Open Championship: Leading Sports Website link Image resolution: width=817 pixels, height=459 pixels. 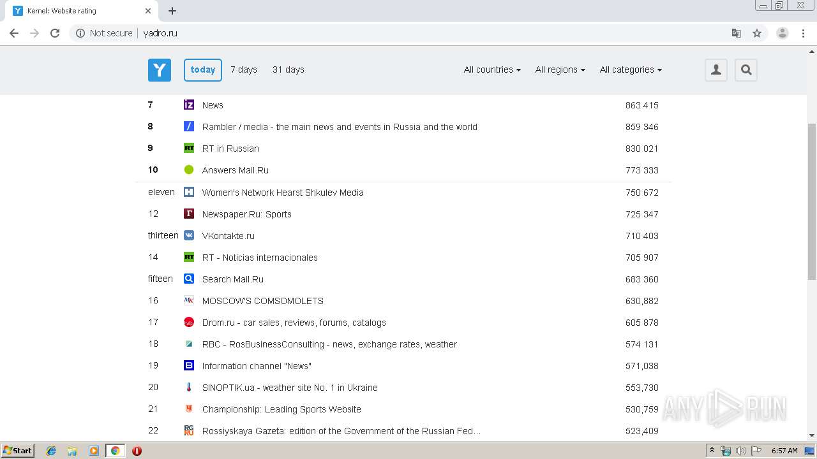281,409
